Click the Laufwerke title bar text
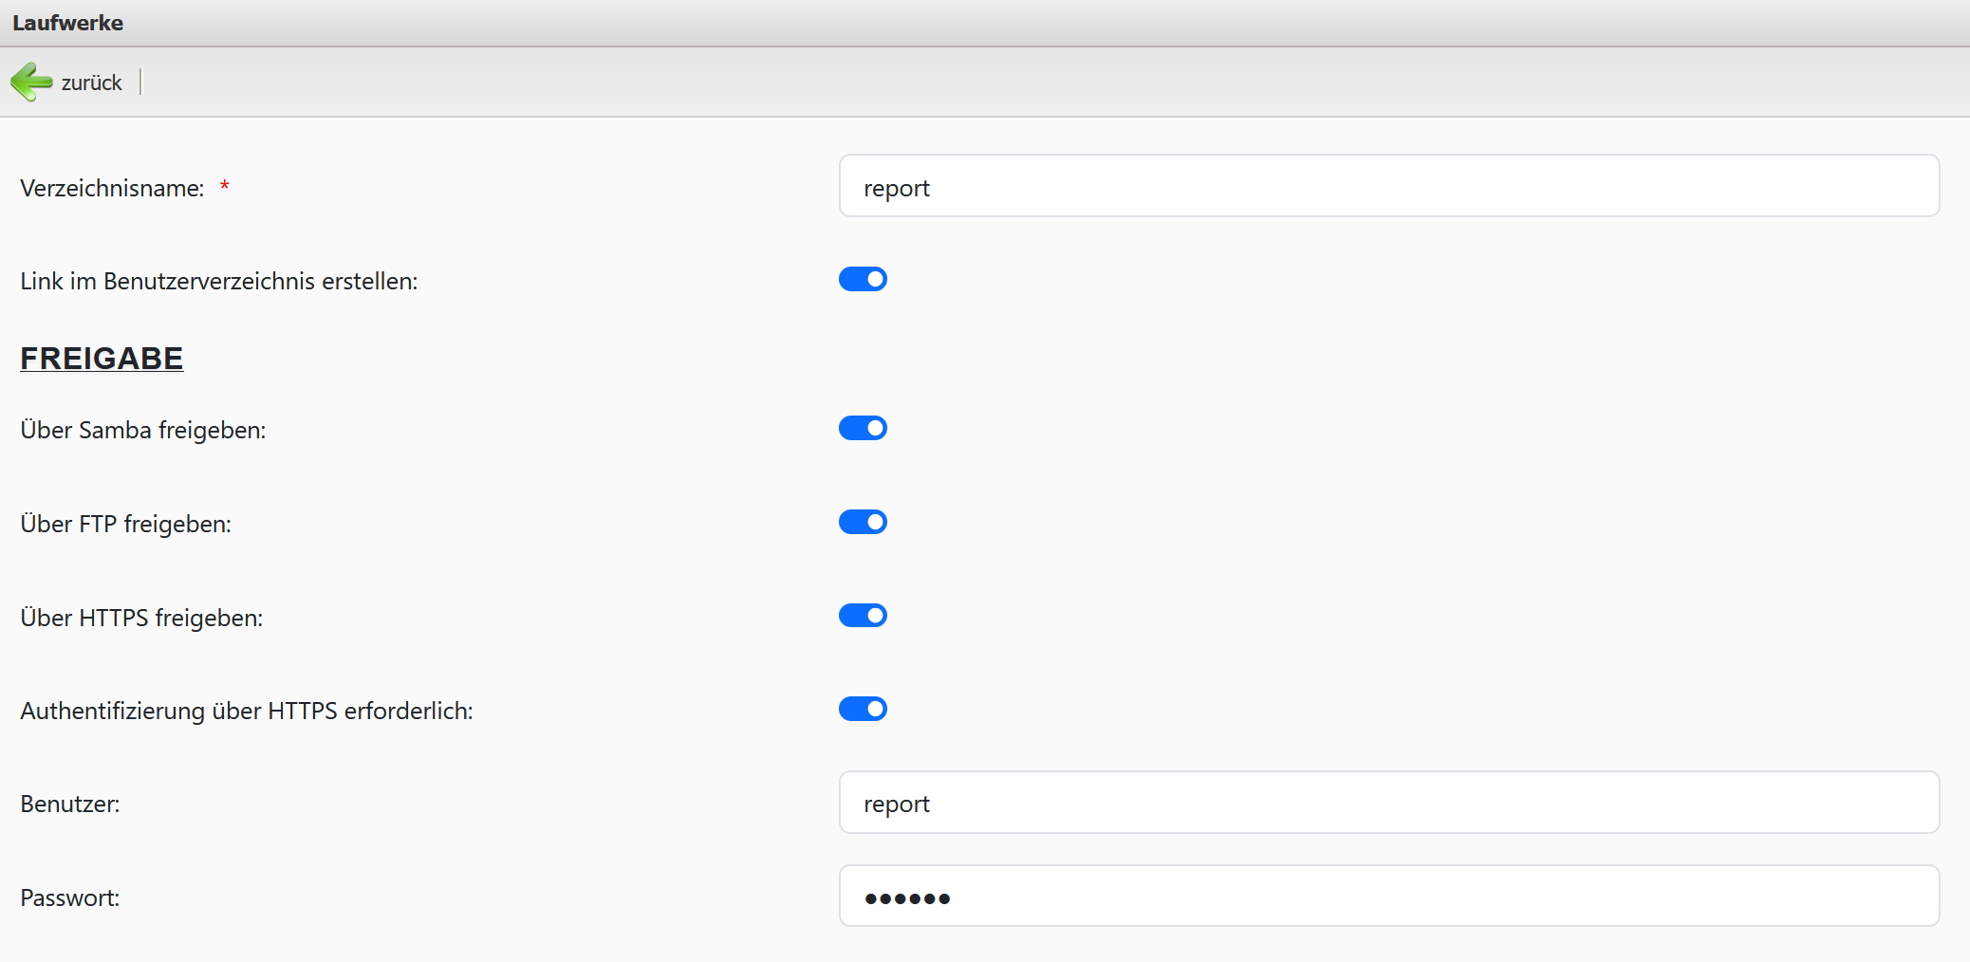1970x962 pixels. [x=68, y=23]
